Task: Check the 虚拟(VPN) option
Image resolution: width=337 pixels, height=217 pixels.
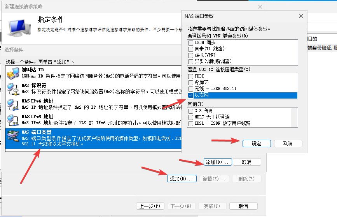Action: [190, 55]
